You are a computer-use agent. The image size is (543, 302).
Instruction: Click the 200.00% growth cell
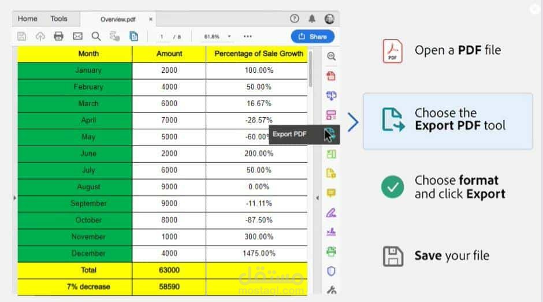[256, 154]
